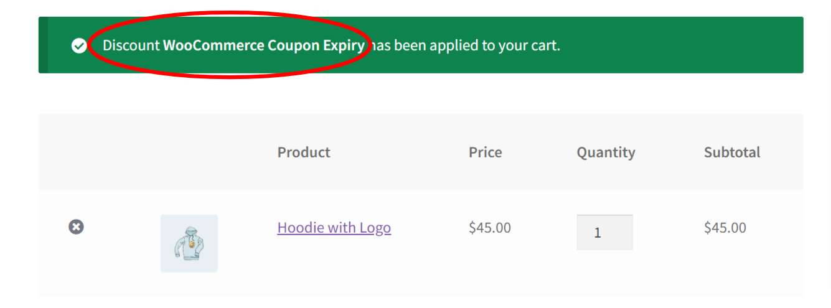Click the $45.00 value under Subtotal
831x308 pixels.
click(725, 228)
